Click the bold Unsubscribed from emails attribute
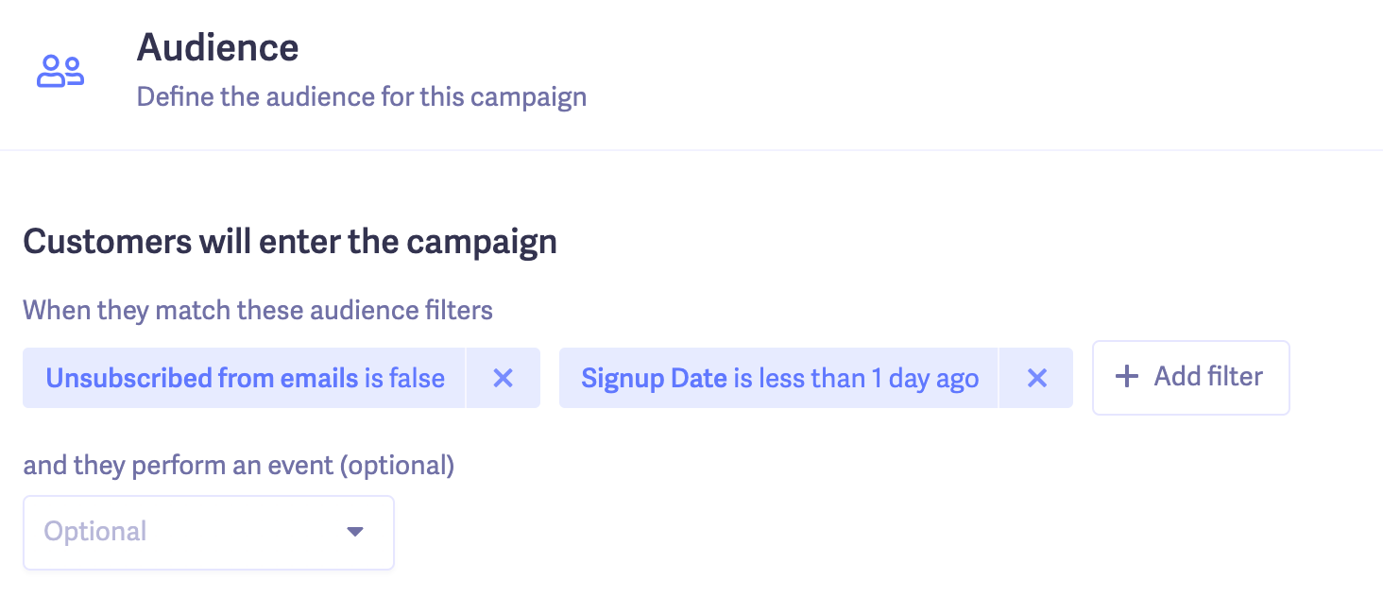 202,379
